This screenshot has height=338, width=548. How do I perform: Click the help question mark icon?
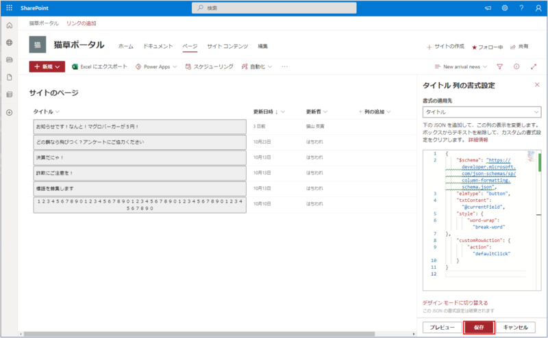521,8
